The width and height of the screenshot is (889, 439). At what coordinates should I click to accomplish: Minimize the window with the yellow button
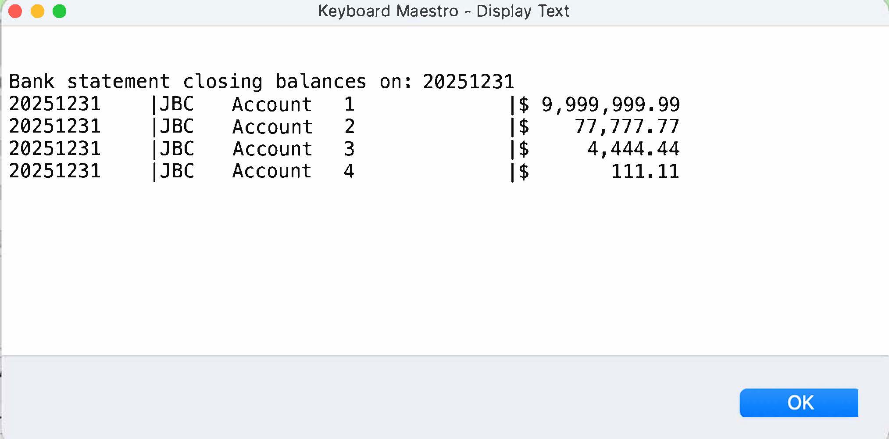[38, 11]
